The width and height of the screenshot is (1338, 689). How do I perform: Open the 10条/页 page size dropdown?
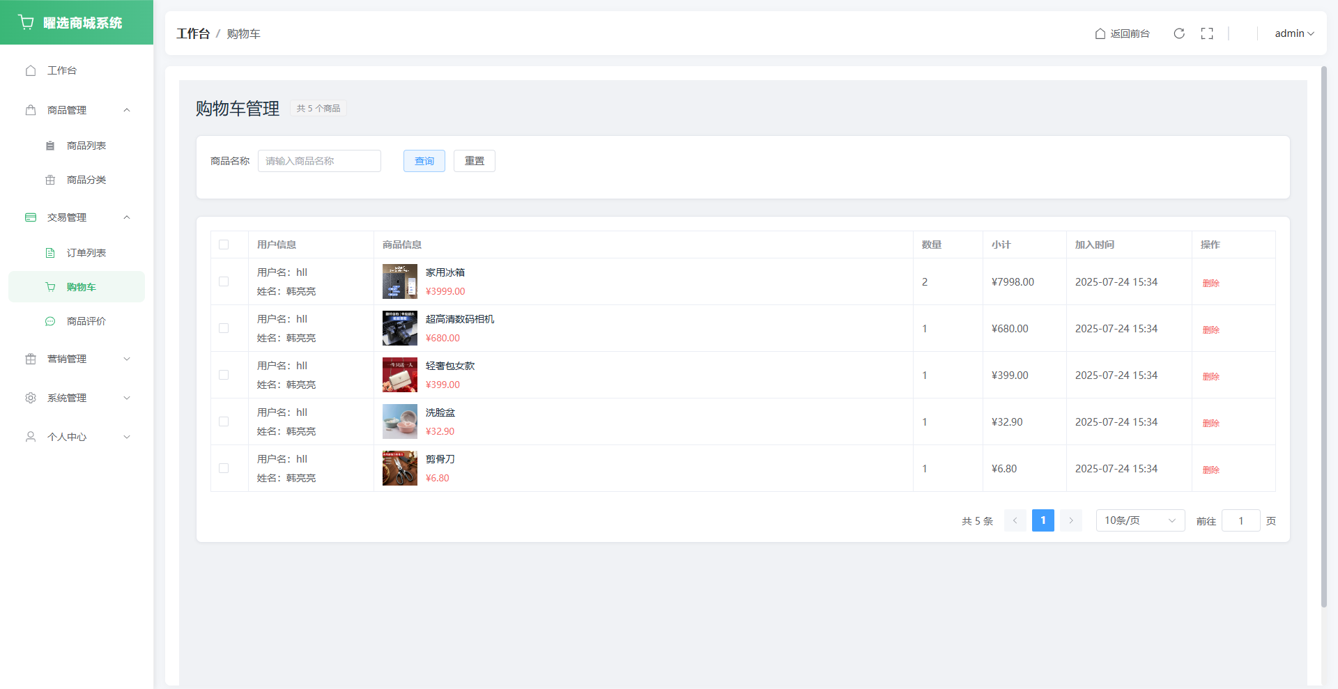(x=1139, y=520)
